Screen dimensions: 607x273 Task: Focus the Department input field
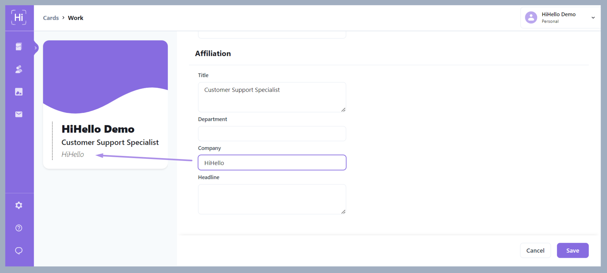(272, 134)
